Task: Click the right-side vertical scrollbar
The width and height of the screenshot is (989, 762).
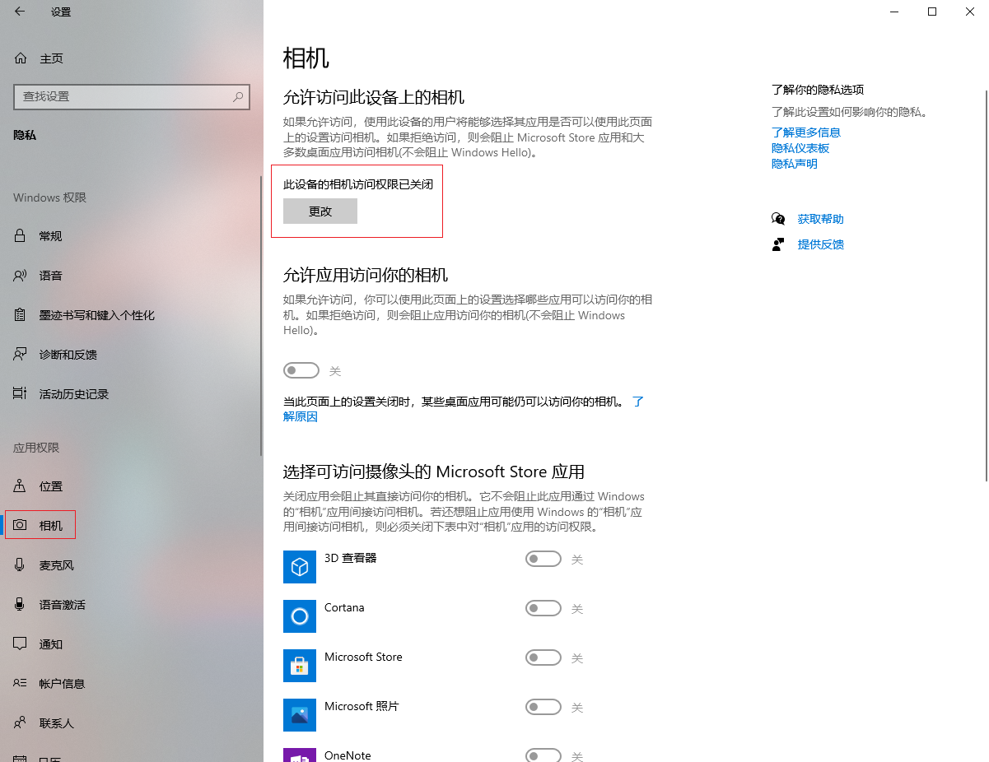Action: click(x=985, y=280)
